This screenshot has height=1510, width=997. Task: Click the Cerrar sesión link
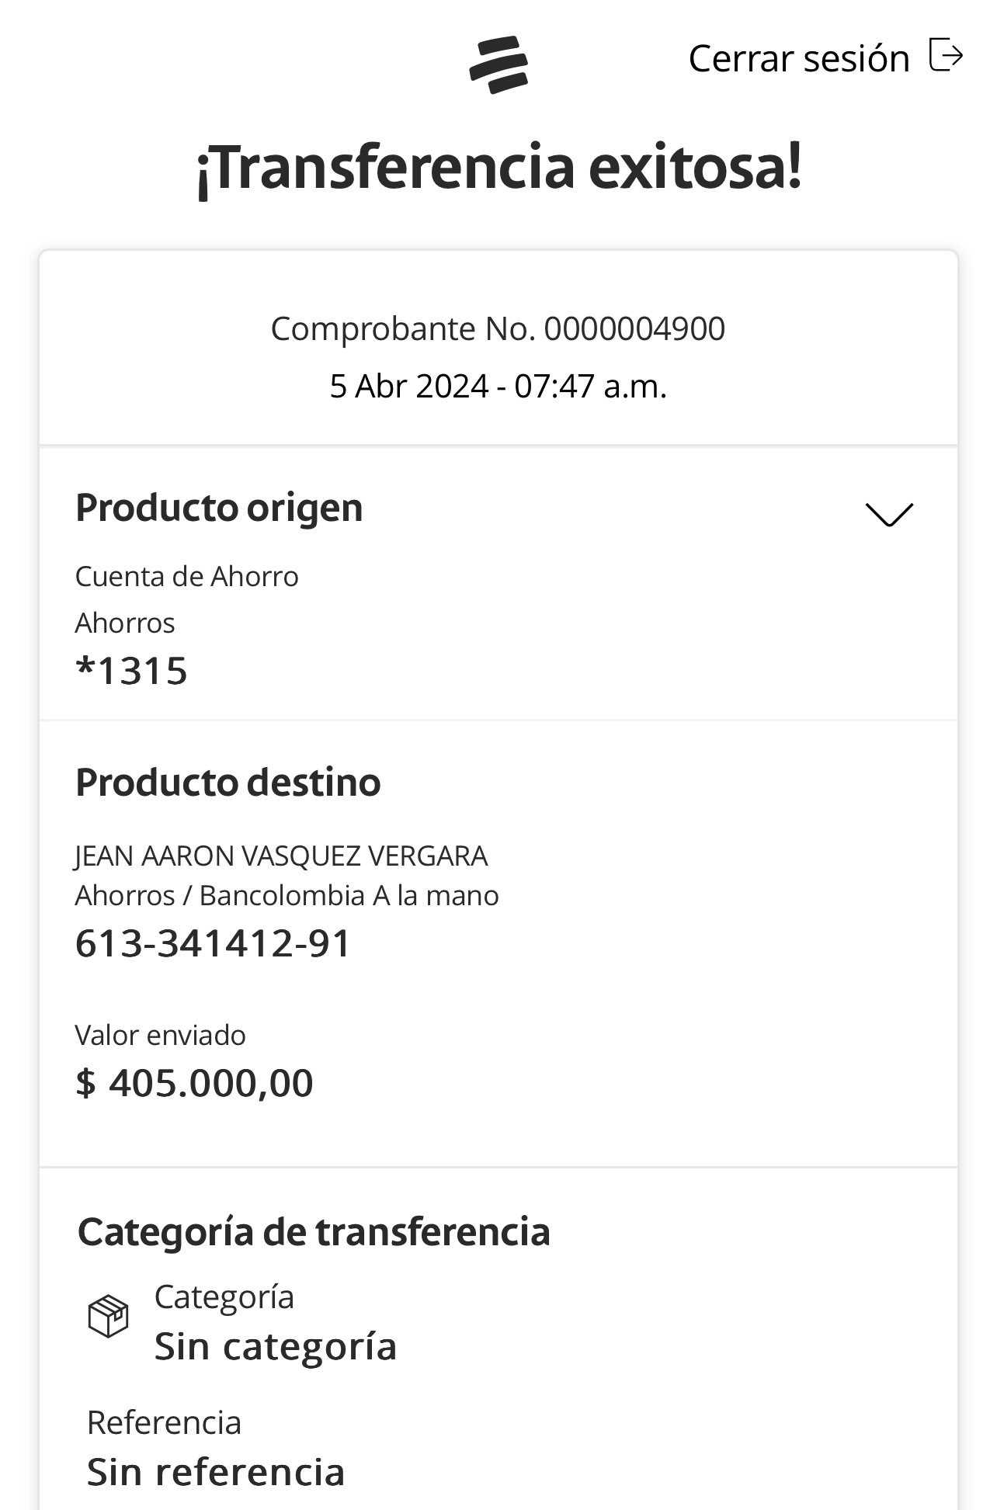click(x=798, y=59)
